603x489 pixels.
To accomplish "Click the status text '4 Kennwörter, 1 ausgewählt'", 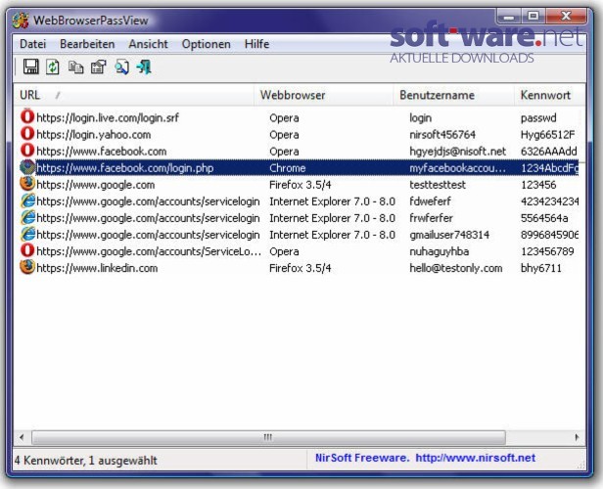I will click(86, 461).
